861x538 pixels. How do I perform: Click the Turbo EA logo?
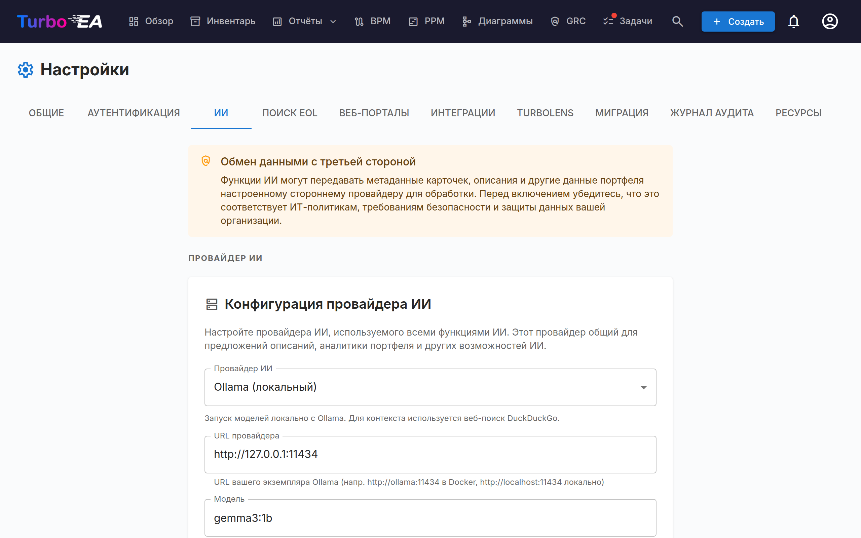click(x=60, y=21)
